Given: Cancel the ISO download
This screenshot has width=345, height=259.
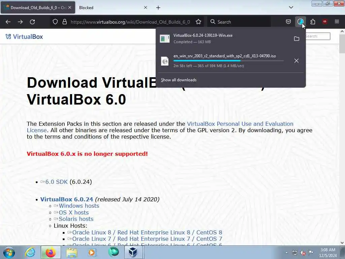Looking at the screenshot, I should (296, 61).
